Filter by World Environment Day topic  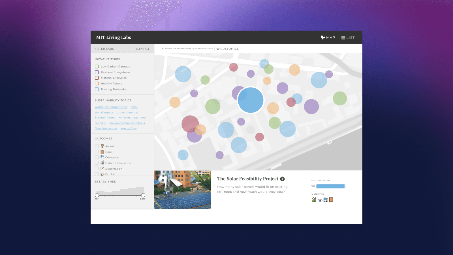(111, 107)
